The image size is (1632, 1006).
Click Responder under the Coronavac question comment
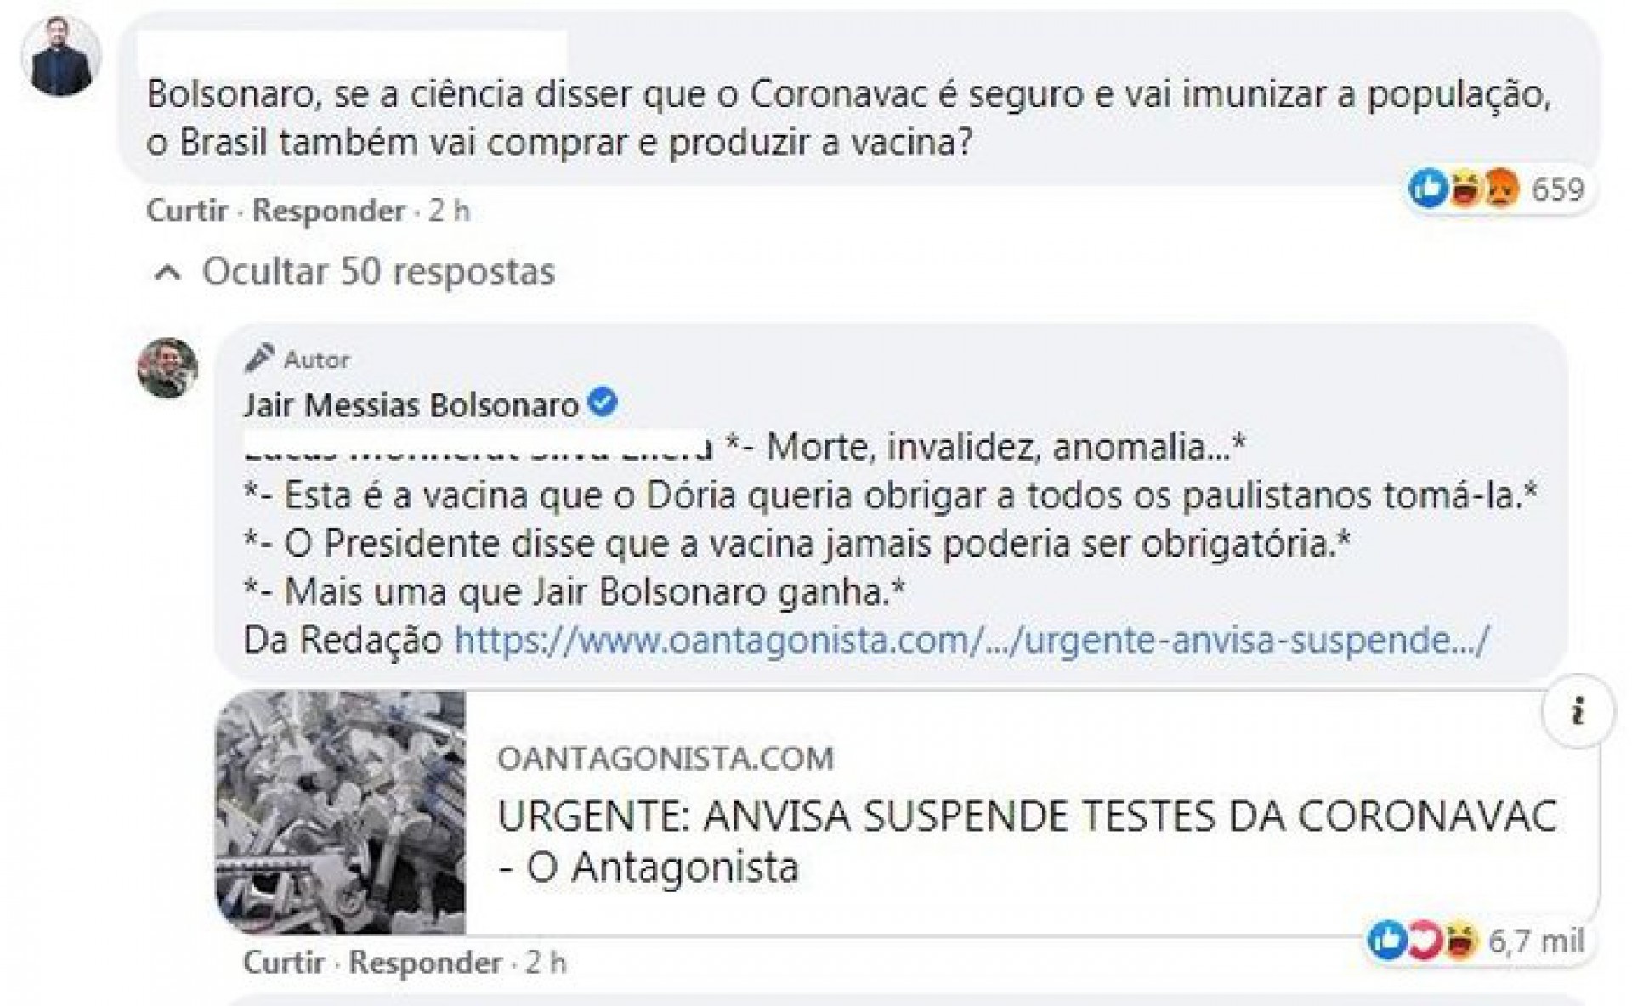(329, 211)
